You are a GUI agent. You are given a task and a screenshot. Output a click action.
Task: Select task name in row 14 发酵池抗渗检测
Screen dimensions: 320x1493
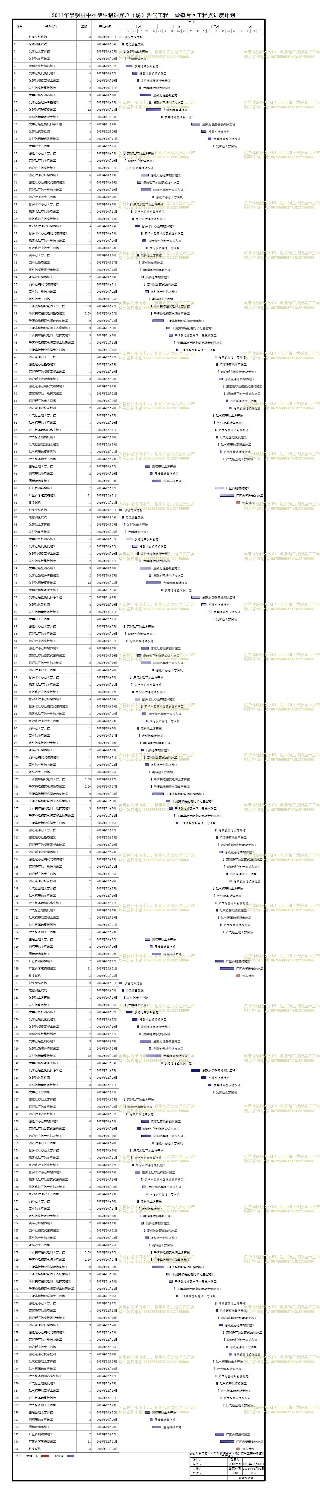click(39, 132)
